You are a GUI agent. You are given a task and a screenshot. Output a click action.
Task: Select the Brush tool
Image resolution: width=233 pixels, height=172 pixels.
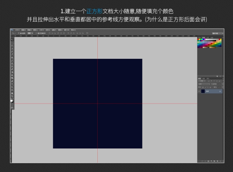(12, 60)
